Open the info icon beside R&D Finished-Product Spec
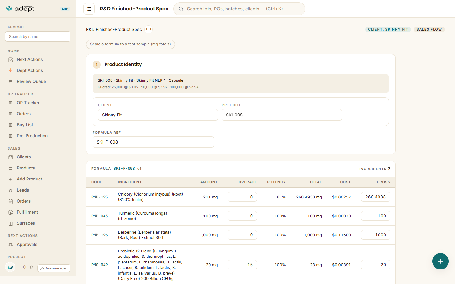This screenshot has height=284, width=455. [x=149, y=29]
